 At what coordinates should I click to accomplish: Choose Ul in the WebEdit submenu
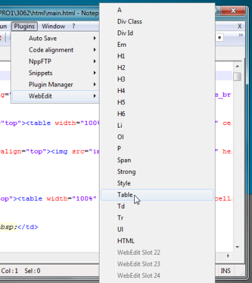coord(157,229)
